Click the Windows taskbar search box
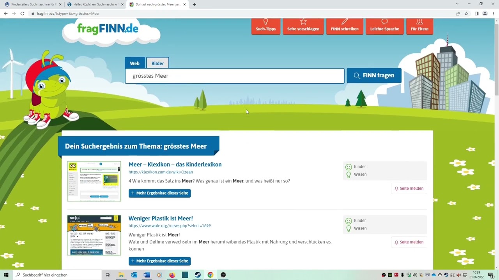499x280 pixels. [x=57, y=275]
